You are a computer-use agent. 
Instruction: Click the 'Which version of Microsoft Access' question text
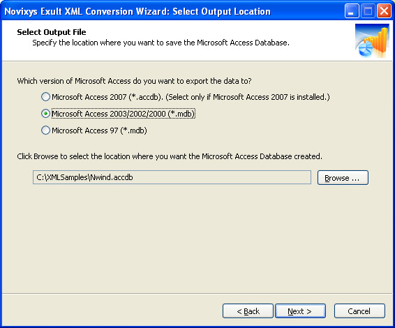click(x=134, y=81)
